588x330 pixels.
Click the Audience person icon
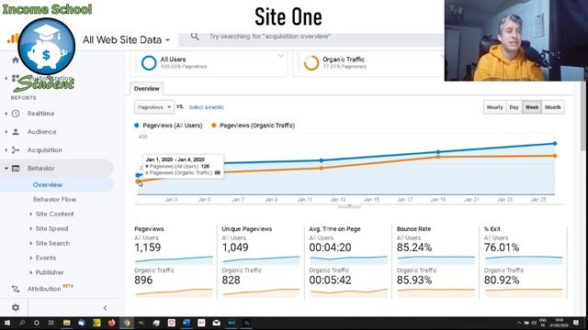point(16,132)
